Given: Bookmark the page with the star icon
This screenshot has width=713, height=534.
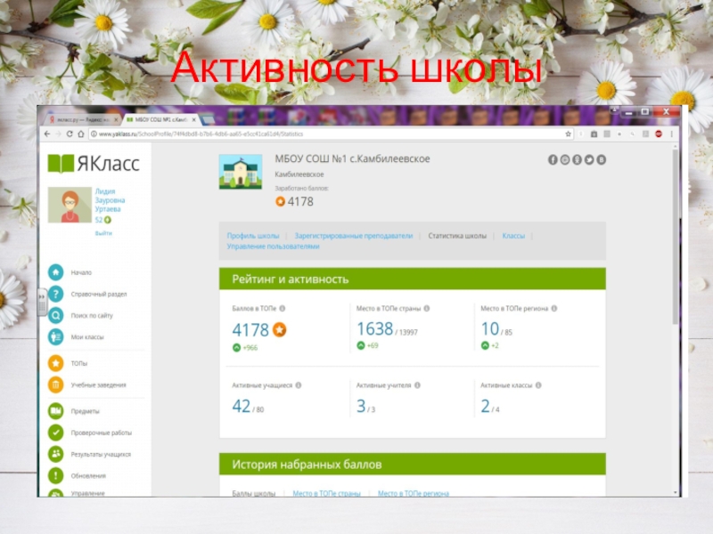Looking at the screenshot, I should pyautogui.click(x=568, y=134).
